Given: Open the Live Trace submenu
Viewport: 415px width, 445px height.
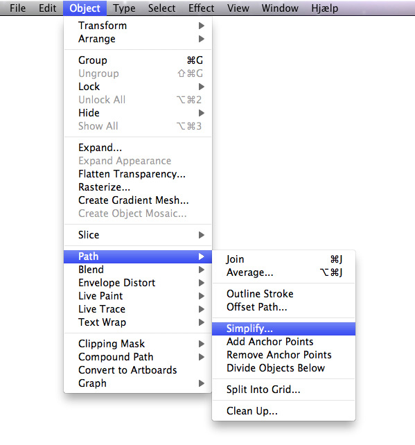Looking at the screenshot, I should point(138,309).
